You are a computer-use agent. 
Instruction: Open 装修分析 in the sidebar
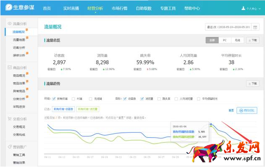(19, 55)
